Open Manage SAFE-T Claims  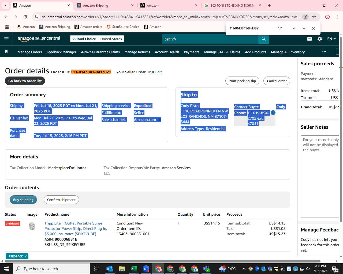(x=222, y=52)
